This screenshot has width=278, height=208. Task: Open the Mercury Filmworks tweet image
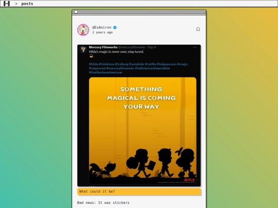click(x=139, y=116)
